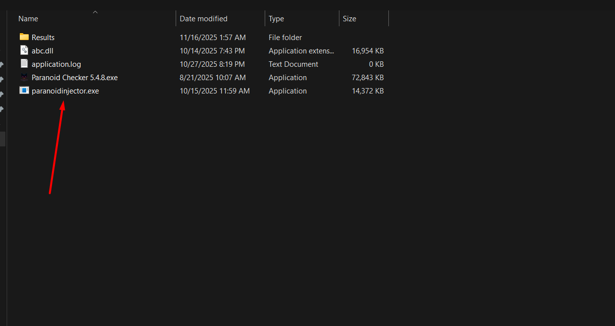Sort by the Type column header
This screenshot has height=326, width=615.
[276, 19]
